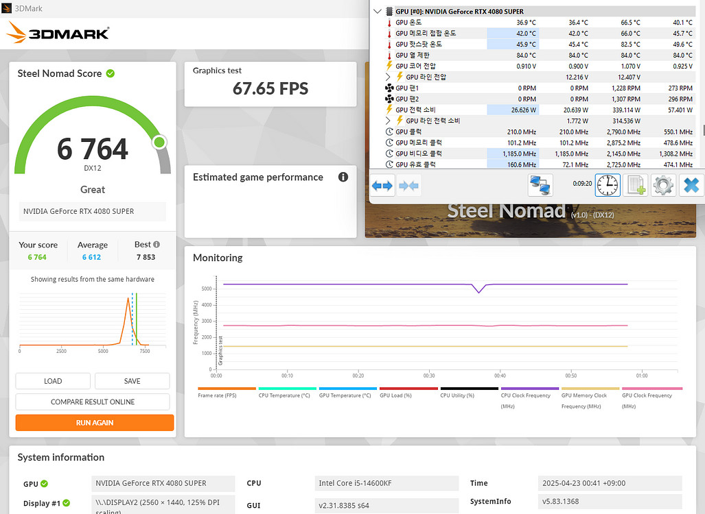Toggle the GPU Load (%) legend series
705x514 pixels.
click(x=408, y=392)
